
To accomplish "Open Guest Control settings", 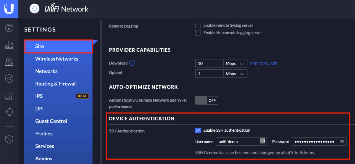I will (x=59, y=121).
